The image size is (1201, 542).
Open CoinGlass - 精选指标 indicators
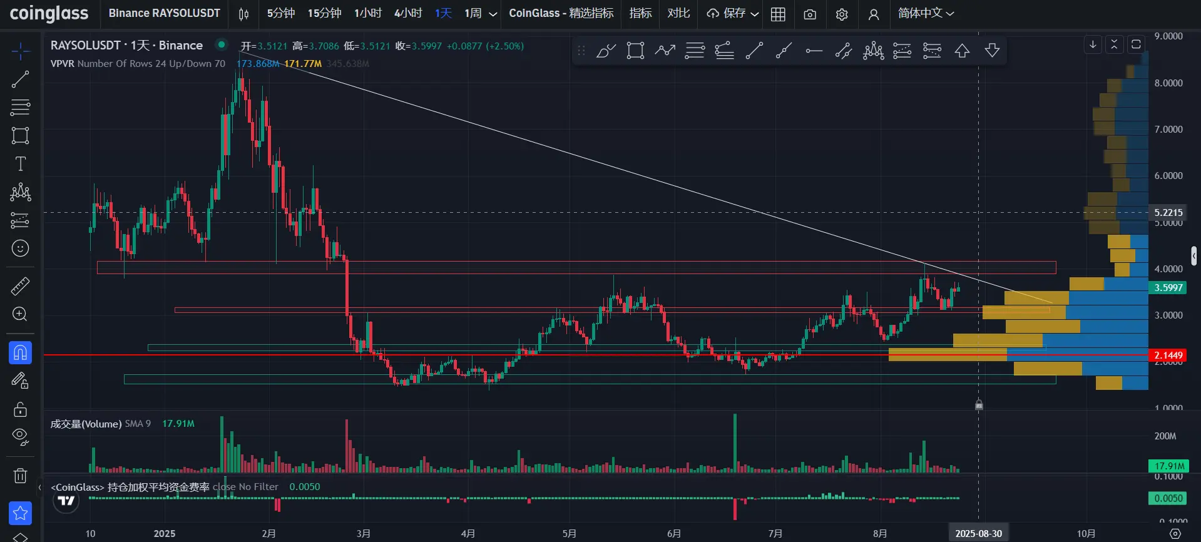coord(561,13)
